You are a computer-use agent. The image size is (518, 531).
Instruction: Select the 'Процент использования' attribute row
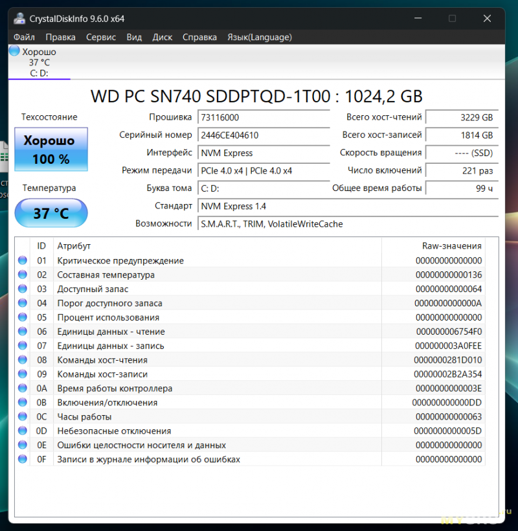point(251,317)
